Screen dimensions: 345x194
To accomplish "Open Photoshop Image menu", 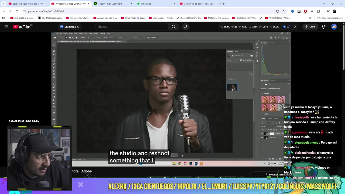I will click(x=65, y=33).
